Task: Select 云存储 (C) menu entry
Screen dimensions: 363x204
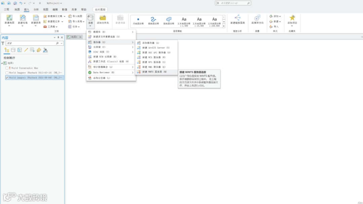Action: [x=111, y=47]
